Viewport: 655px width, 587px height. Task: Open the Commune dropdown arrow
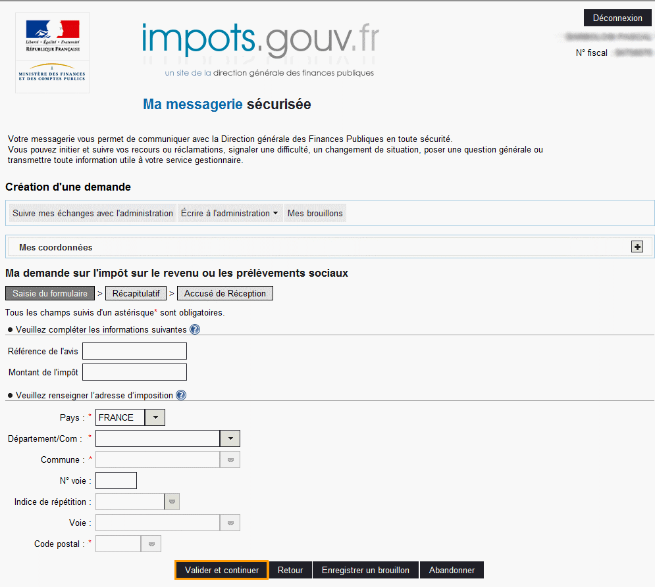pos(230,459)
